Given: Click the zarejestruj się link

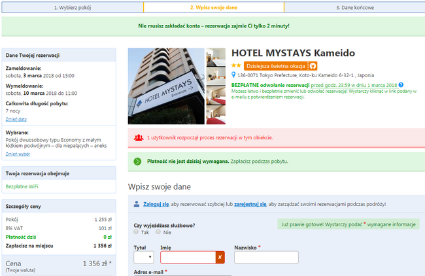Looking at the screenshot, I should tap(250, 204).
